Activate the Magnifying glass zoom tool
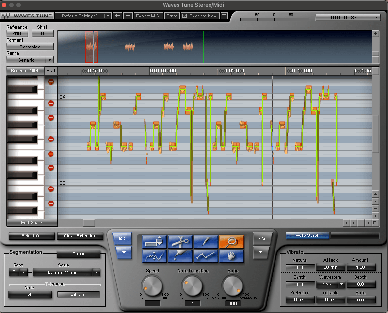Viewport: 388px width, 313px height. click(x=231, y=242)
